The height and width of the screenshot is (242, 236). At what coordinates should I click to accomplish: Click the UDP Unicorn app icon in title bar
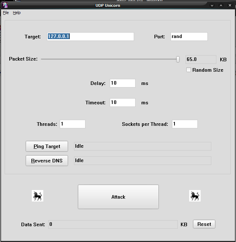5,6
